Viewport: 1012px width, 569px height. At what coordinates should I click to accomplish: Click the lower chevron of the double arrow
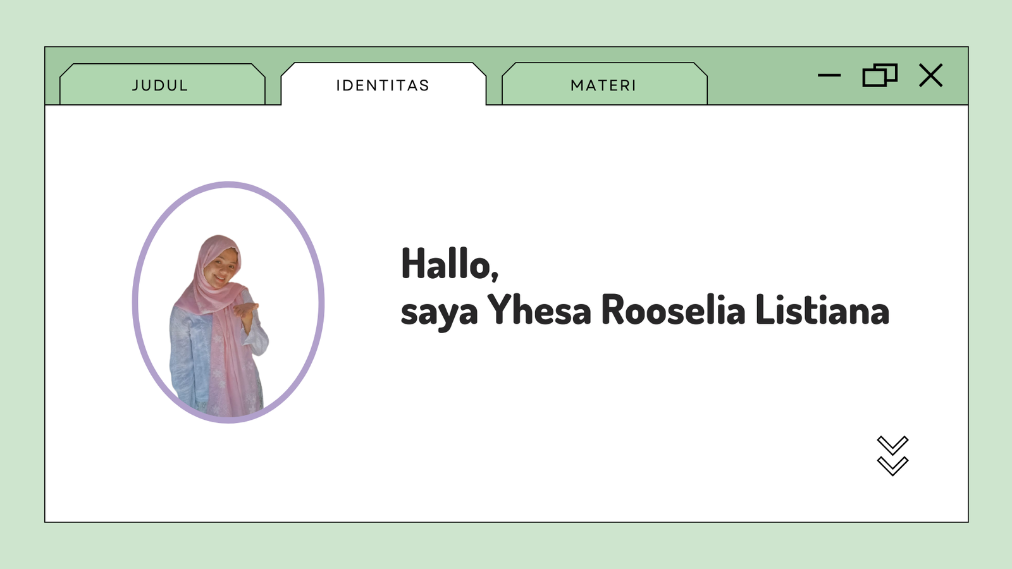892,466
